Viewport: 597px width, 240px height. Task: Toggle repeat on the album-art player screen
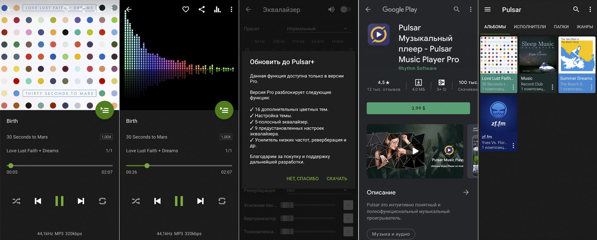pyautogui.click(x=103, y=201)
